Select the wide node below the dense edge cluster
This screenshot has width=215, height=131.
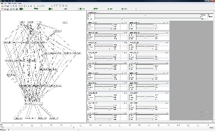(x=33, y=104)
